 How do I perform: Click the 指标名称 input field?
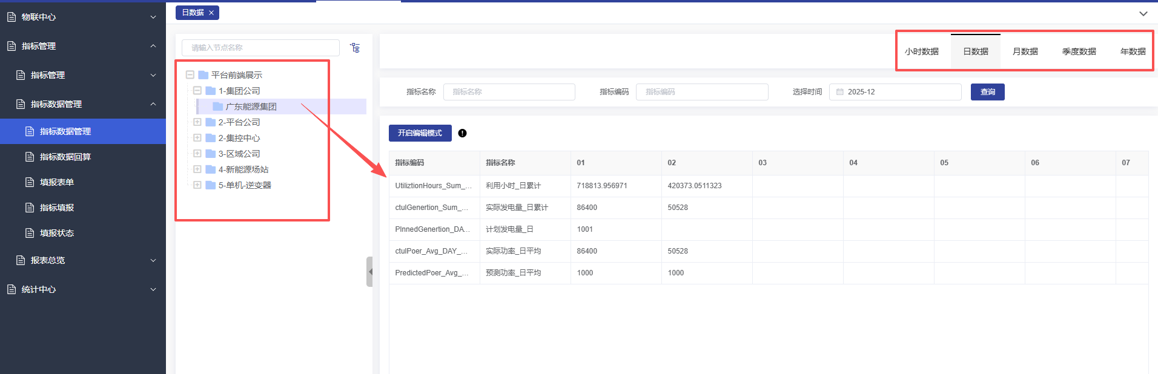click(509, 92)
